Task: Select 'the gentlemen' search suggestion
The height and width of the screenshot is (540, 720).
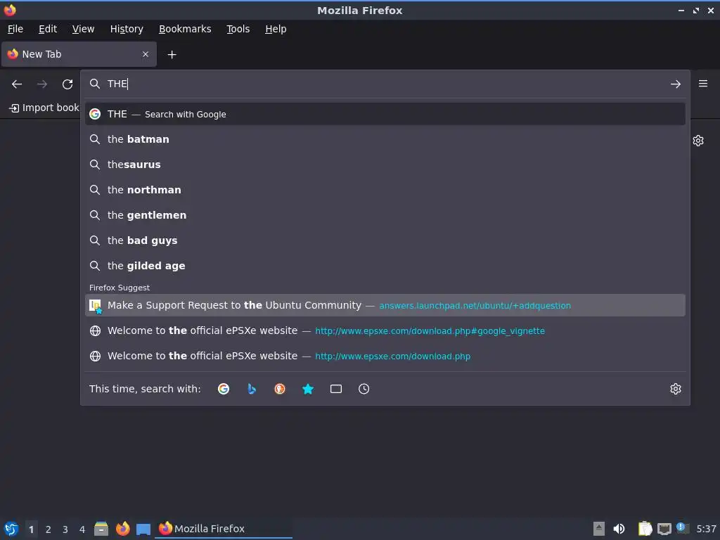Action: pyautogui.click(x=385, y=215)
